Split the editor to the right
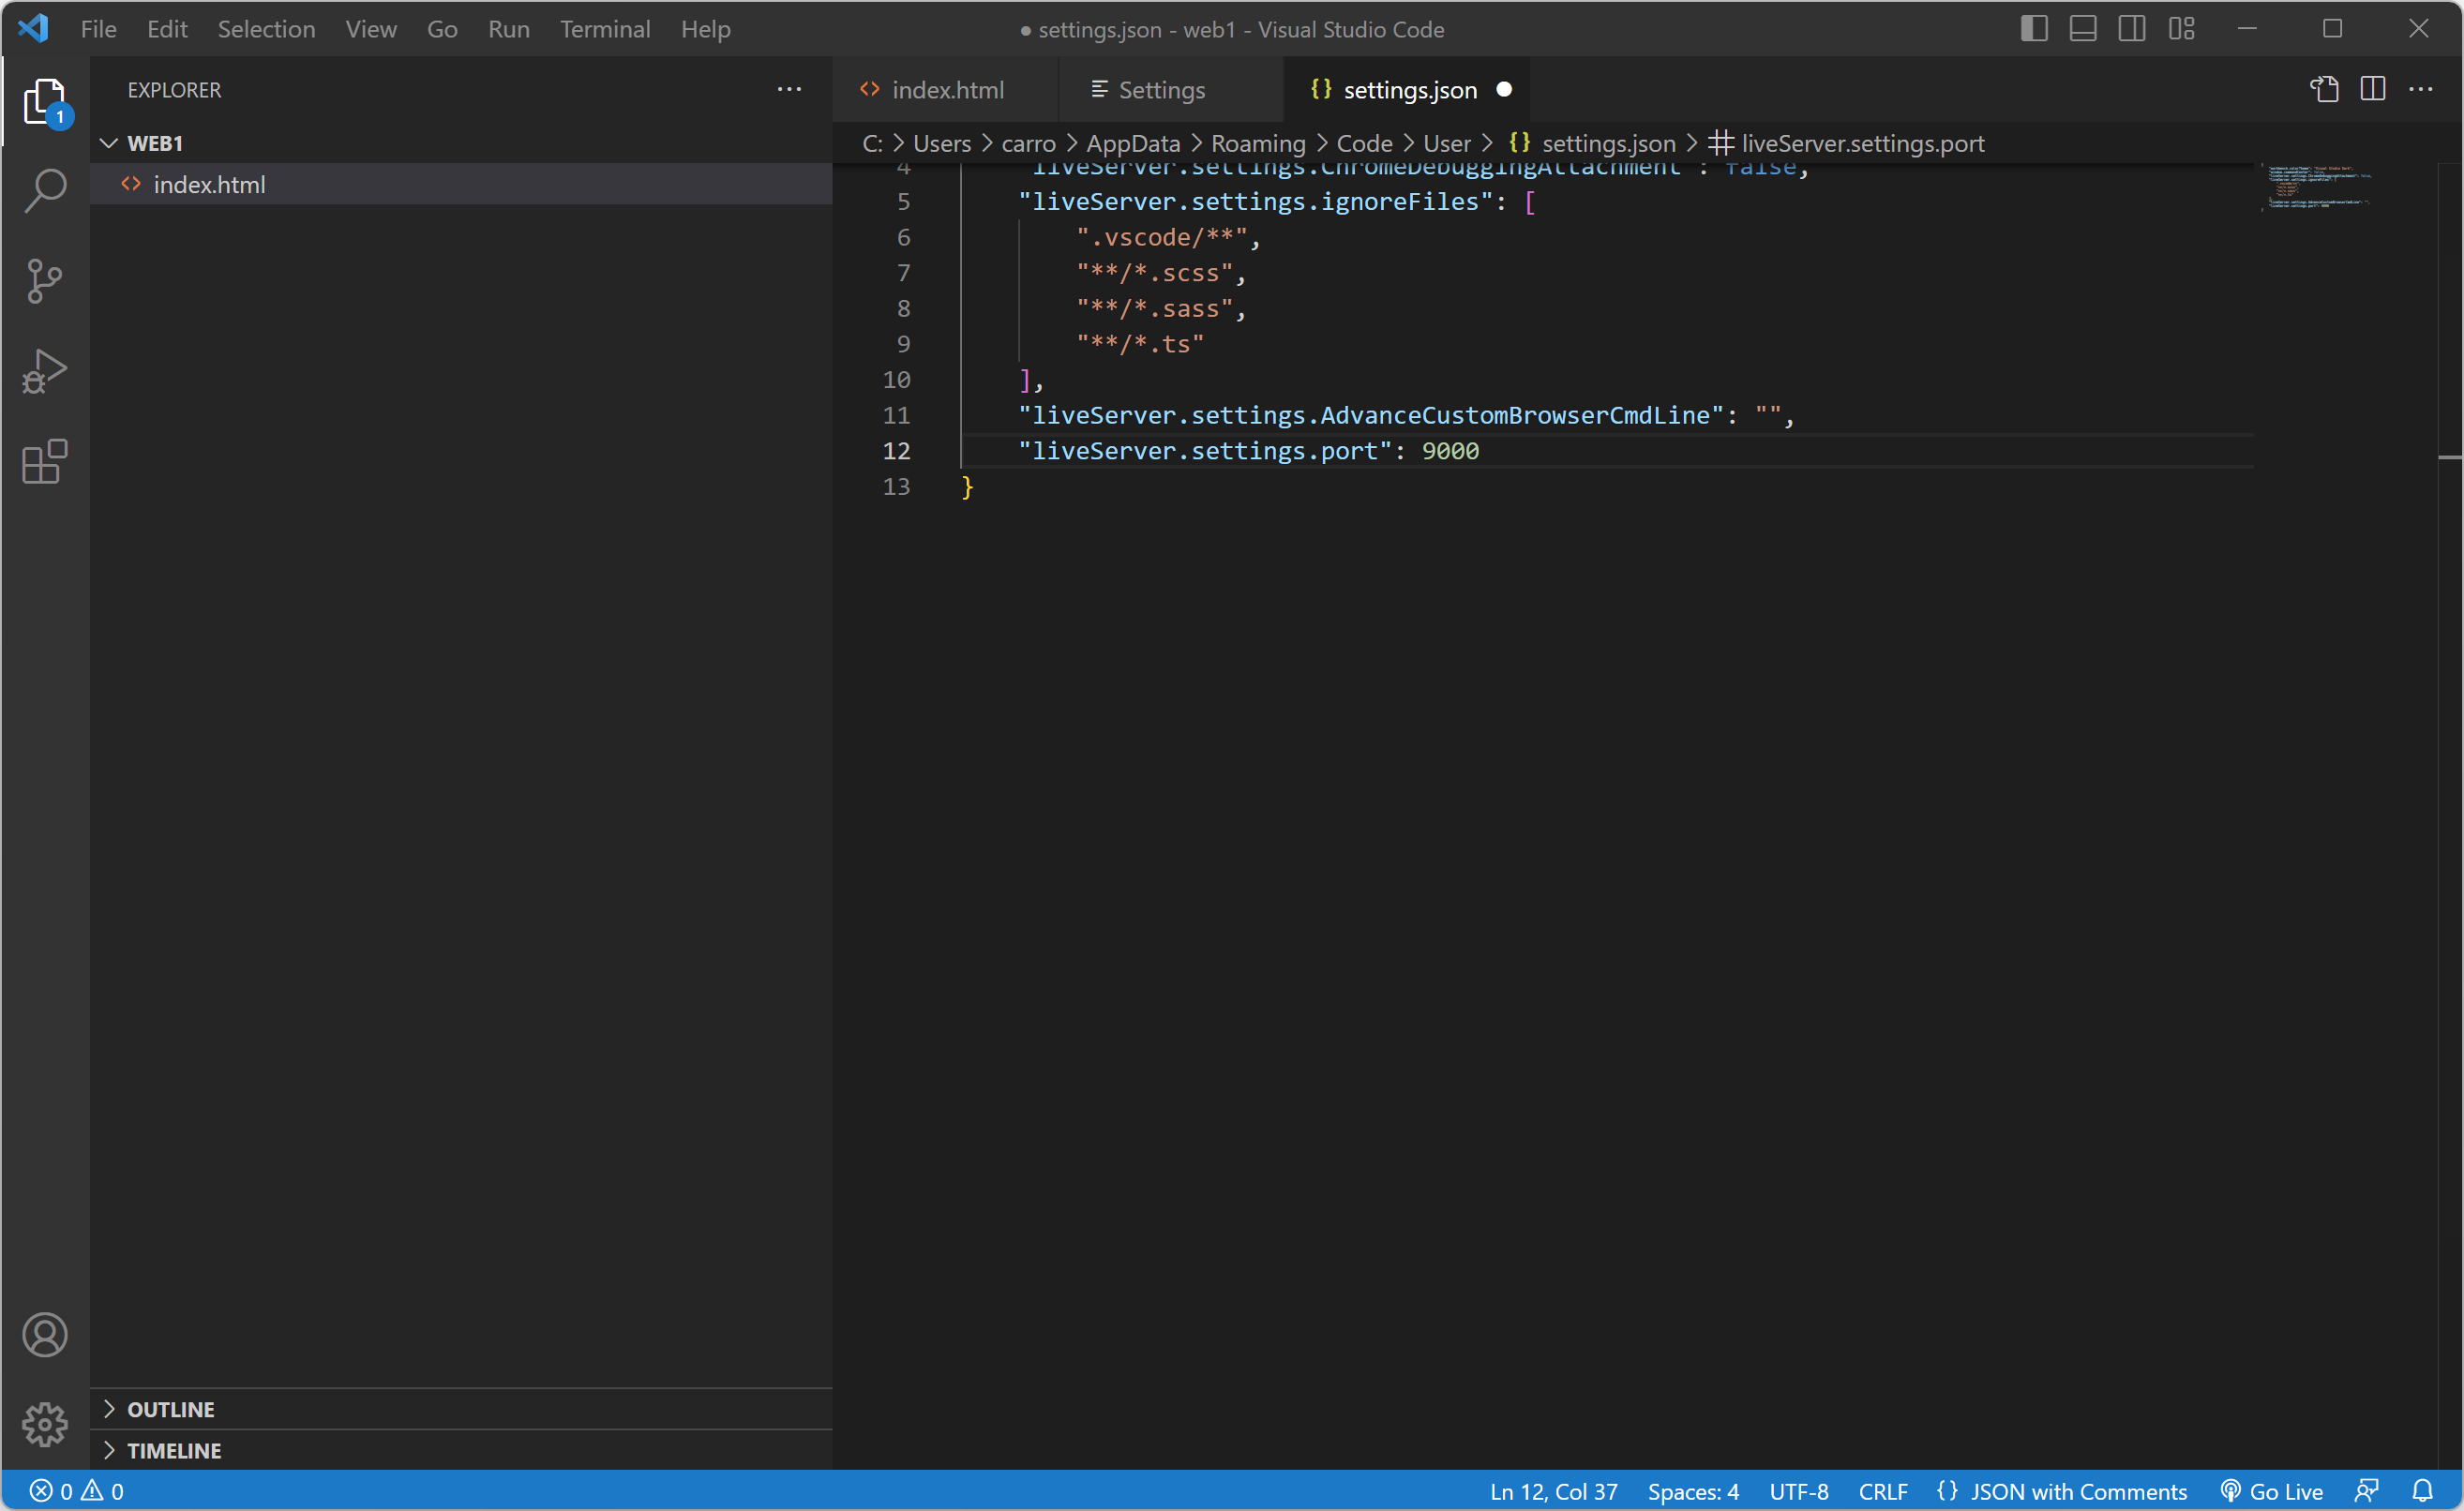 coord(2372,89)
